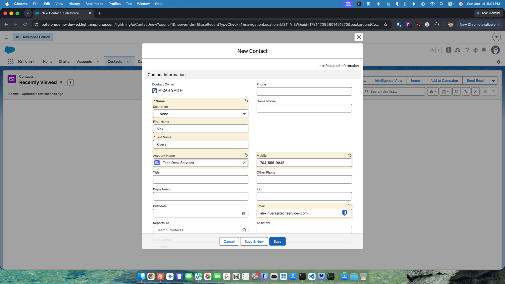Undo changes to the Account Name field
505x284 pixels.
(x=246, y=155)
